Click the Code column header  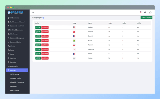coord(110,23)
